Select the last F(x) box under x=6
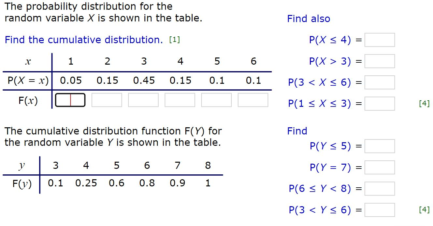 pyautogui.click(x=253, y=100)
